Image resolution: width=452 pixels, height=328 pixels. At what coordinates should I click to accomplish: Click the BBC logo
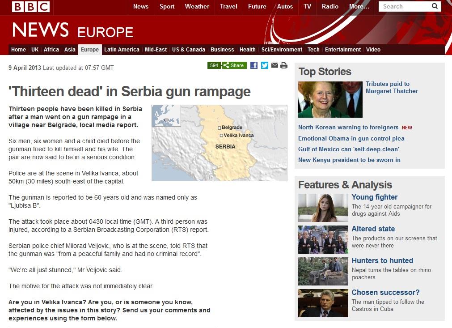(x=30, y=7)
